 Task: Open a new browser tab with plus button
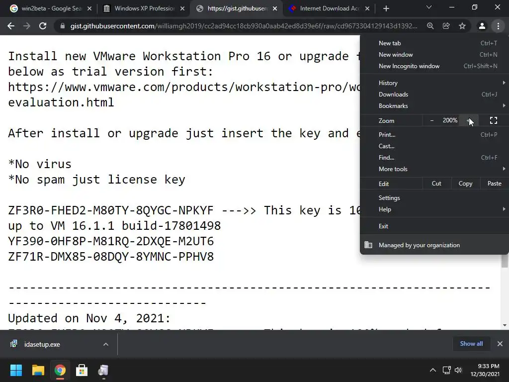386,9
